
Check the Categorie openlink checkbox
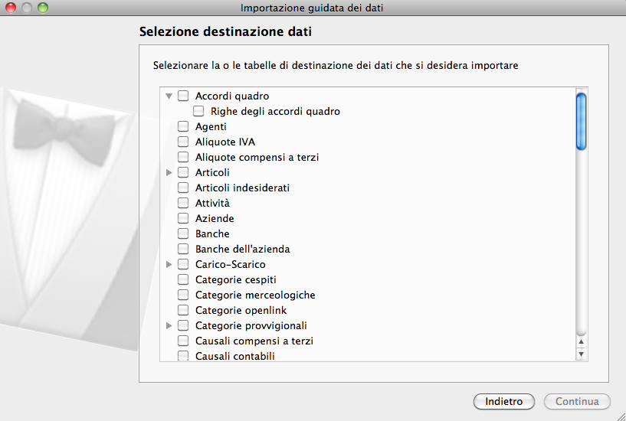(183, 311)
